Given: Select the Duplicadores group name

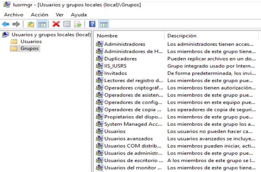Looking at the screenshot, I should click(120, 59).
